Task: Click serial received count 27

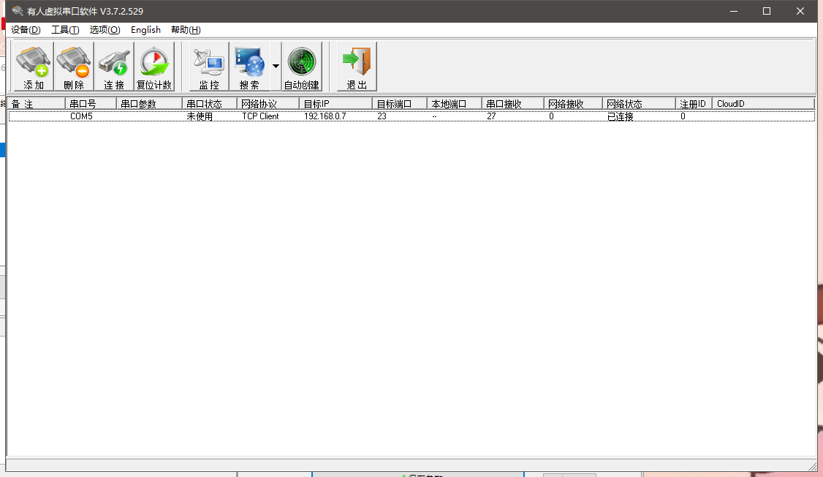Action: 491,116
